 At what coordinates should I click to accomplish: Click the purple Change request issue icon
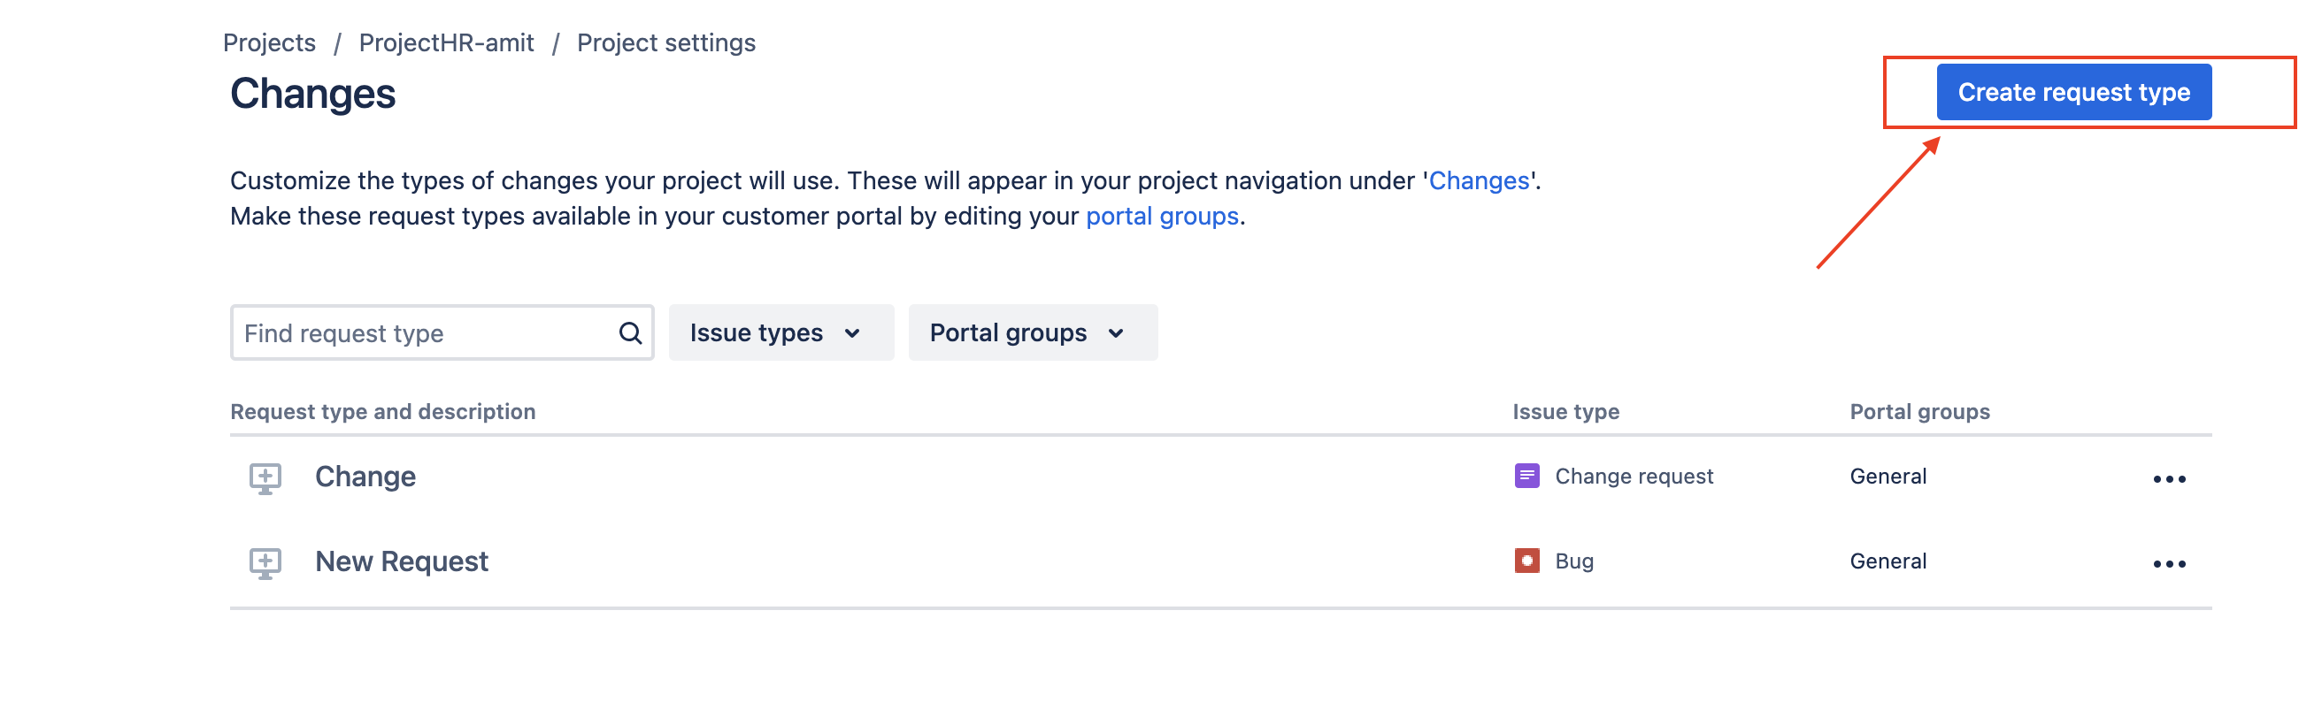[1526, 476]
